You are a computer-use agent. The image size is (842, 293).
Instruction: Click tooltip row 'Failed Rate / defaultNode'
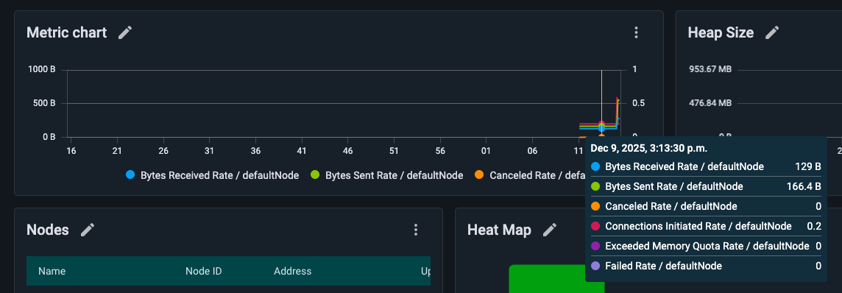[x=706, y=266]
